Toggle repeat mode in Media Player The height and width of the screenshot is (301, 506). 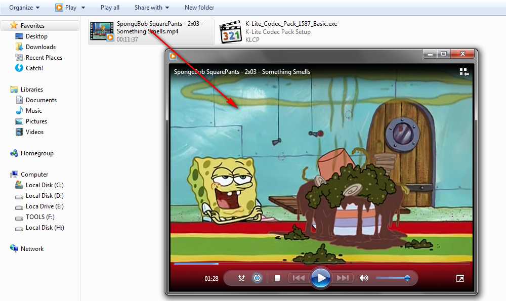click(x=257, y=278)
